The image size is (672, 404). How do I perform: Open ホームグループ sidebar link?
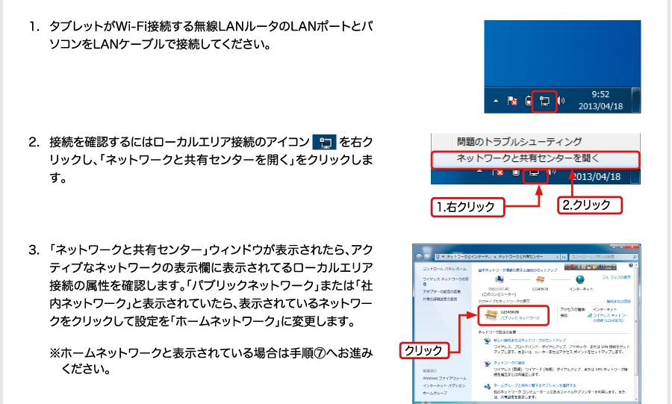click(x=435, y=394)
